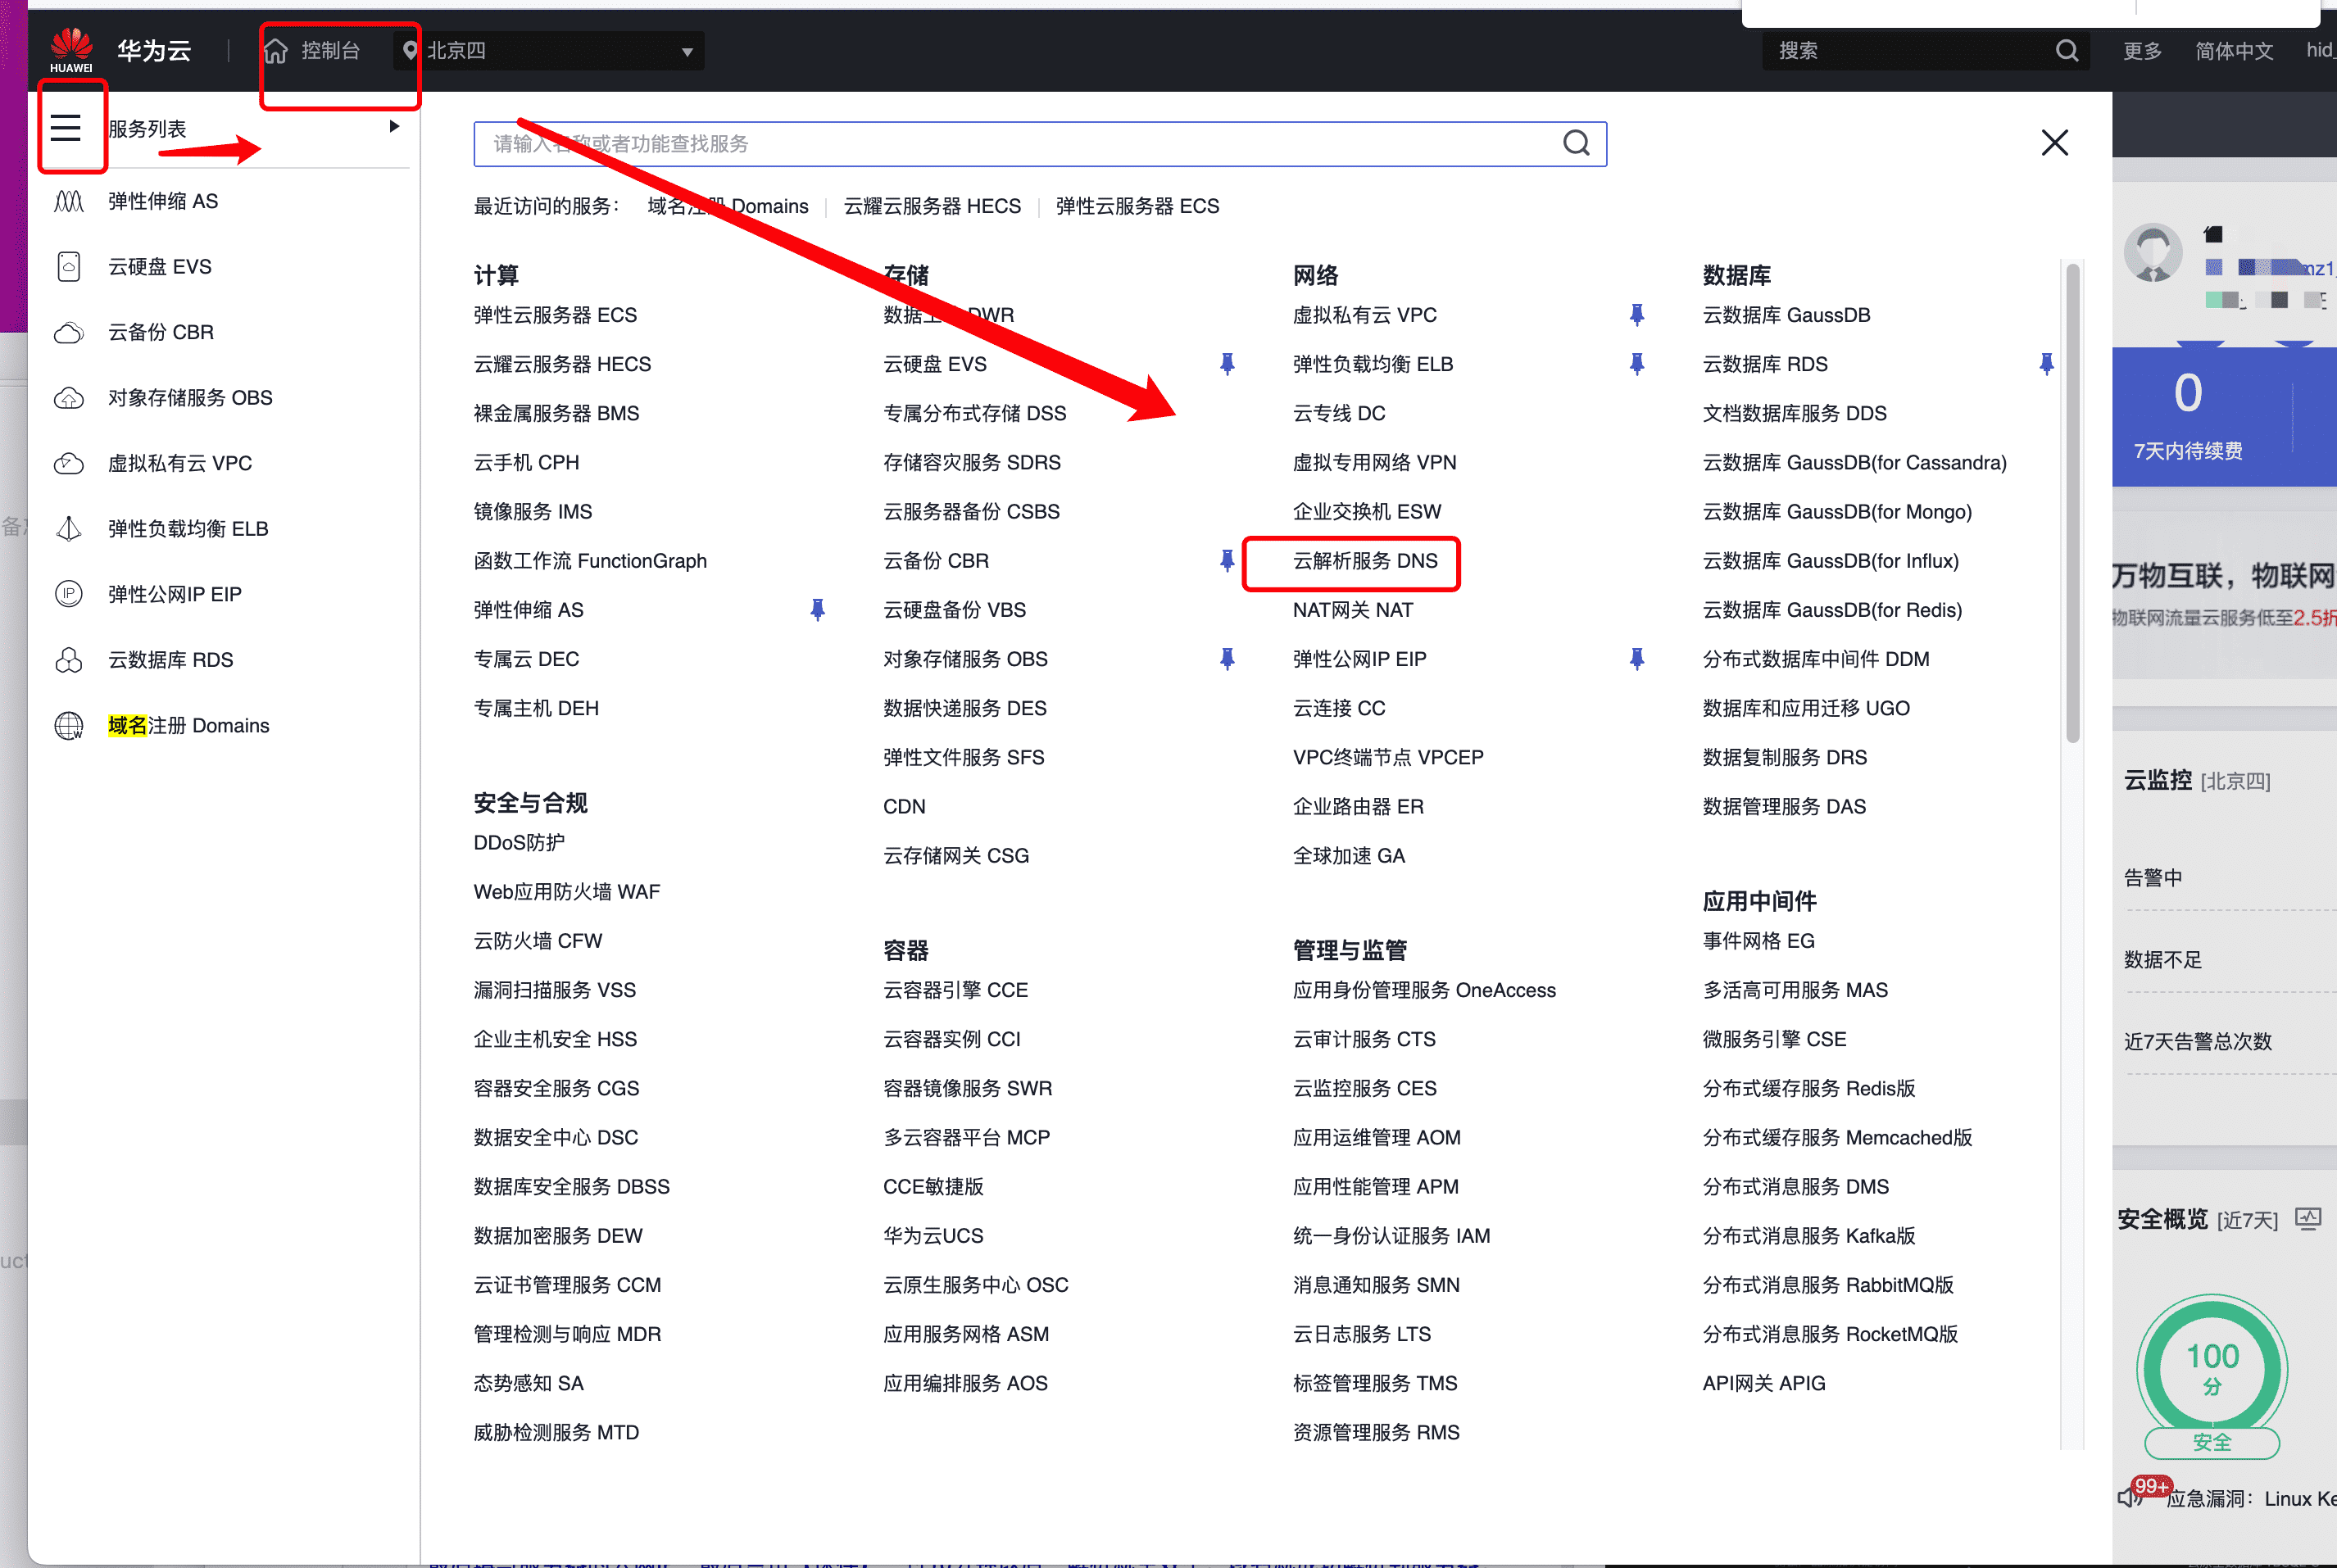The image size is (2337, 1568).
Task: Expand the 服务列表 side menu arrow
Action: coord(394,126)
